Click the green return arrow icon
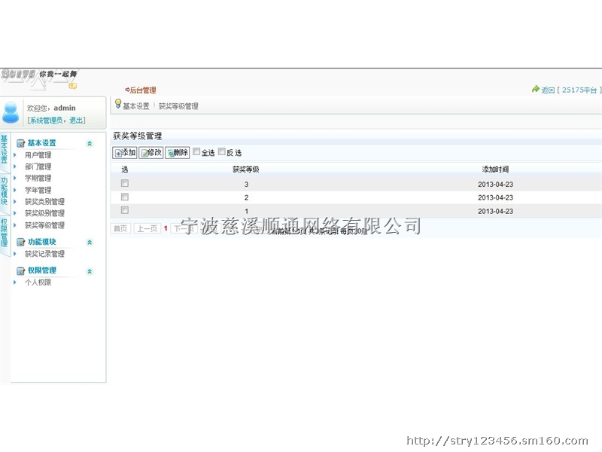 pos(535,90)
